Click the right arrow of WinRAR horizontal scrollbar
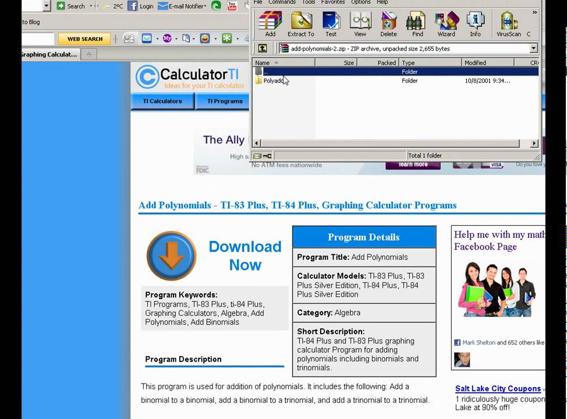Screen dimensions: 567x419 [x=534, y=143]
